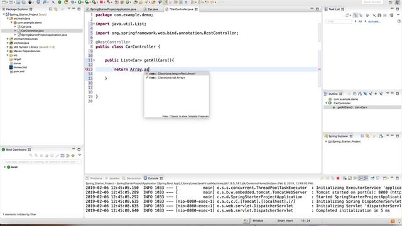The width and height of the screenshot is (402, 226).
Task: Click Pin Console icon in Console toolbar
Action: [372, 178]
